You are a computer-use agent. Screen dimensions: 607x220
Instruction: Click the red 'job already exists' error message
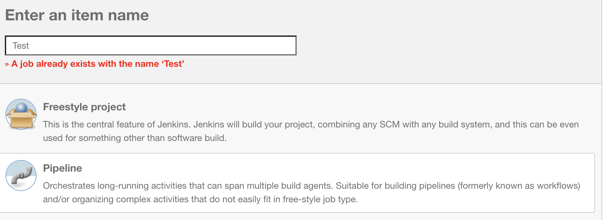[x=97, y=64]
